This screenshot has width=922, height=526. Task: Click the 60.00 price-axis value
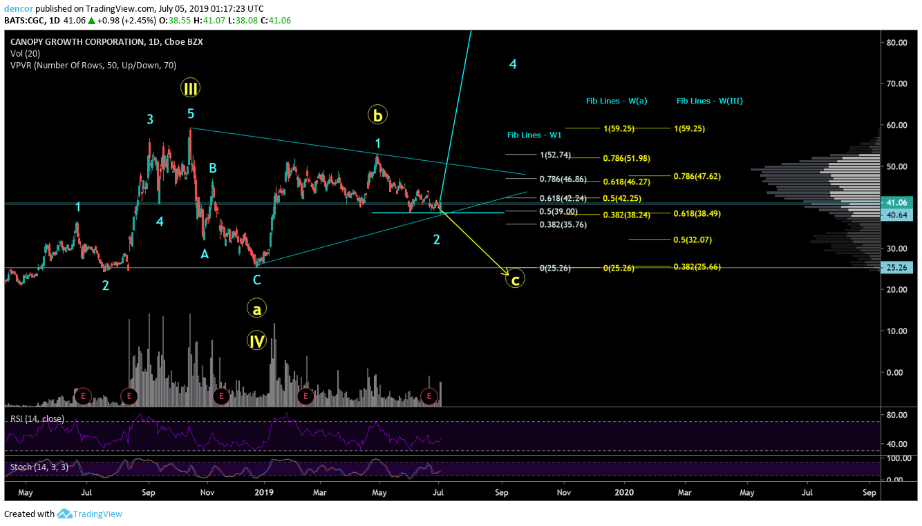coord(896,125)
